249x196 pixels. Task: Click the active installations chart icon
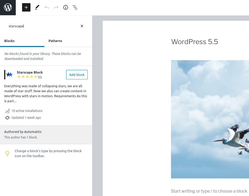[7, 111]
